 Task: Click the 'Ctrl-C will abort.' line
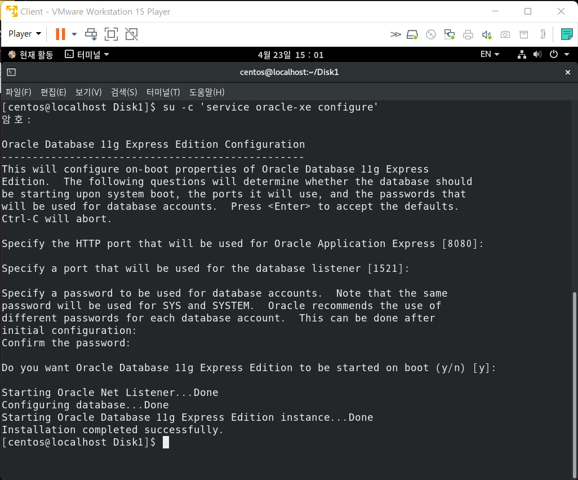tap(56, 219)
